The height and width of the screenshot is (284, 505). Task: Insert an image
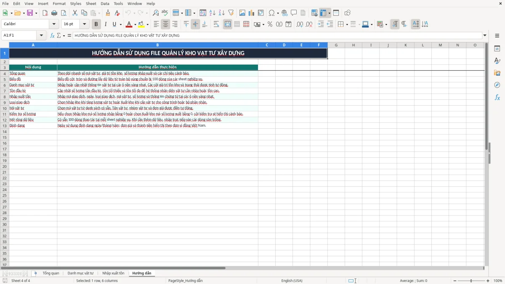[242, 13]
